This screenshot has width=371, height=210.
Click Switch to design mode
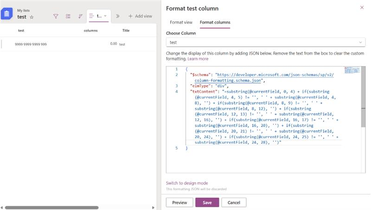[x=187, y=183]
